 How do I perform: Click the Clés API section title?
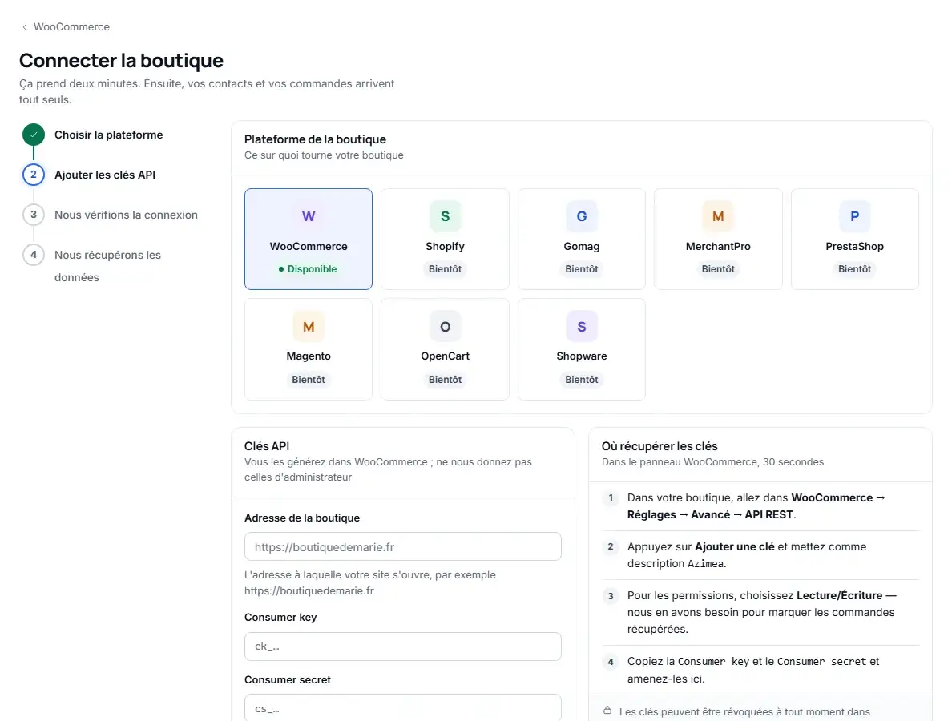[x=267, y=446]
